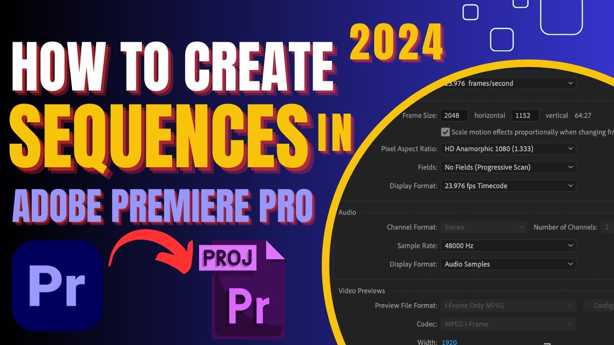Open the Codec MPEG I-Frame dropdown
This screenshot has height=345, width=614.
coord(508,324)
